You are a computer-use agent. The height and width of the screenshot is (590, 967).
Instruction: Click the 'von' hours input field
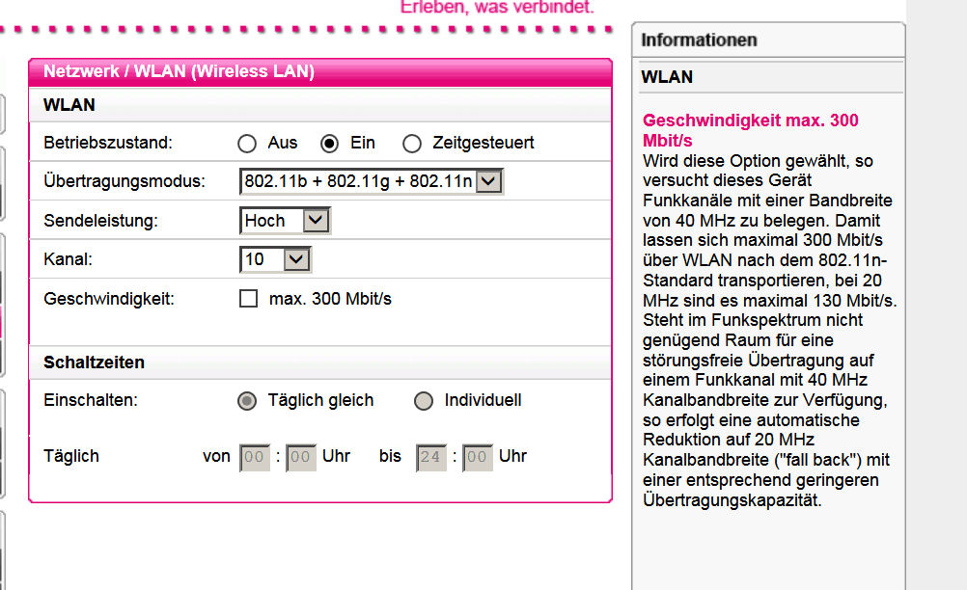click(x=255, y=457)
